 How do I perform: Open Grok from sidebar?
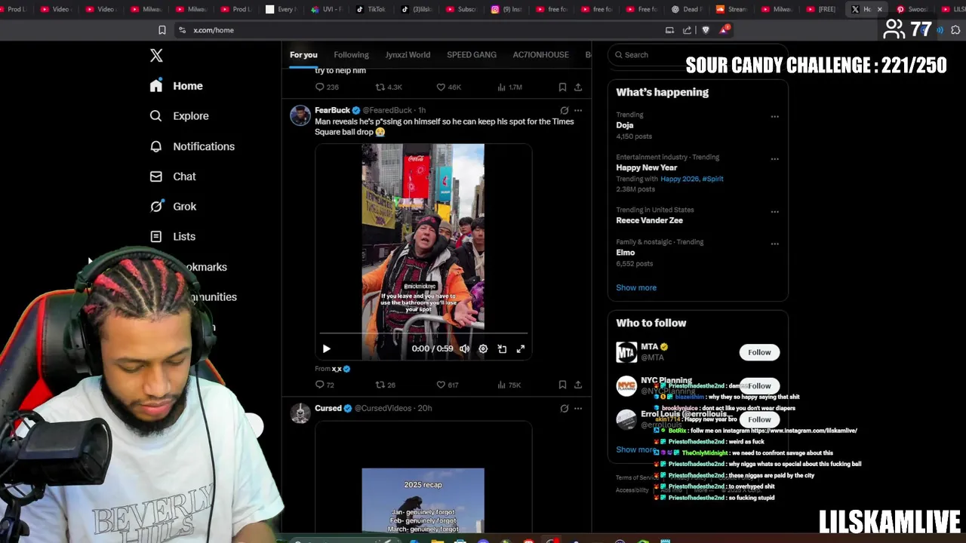(173, 207)
